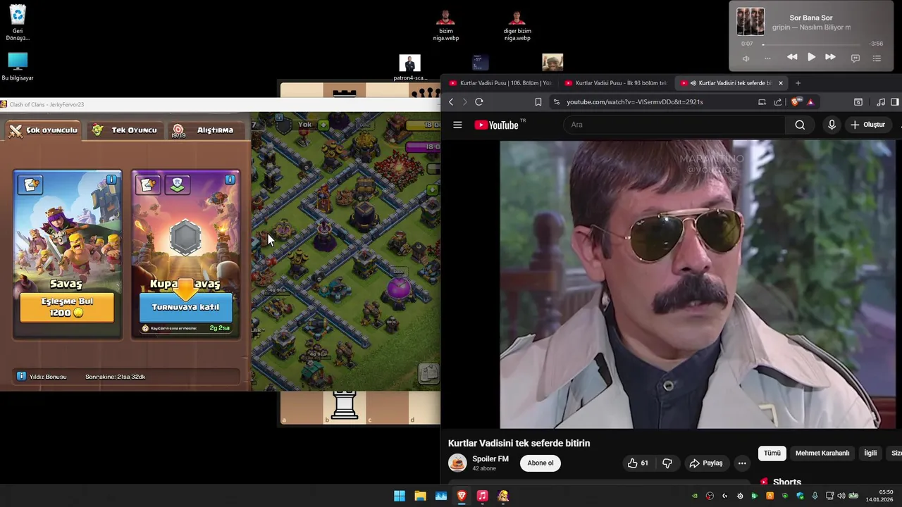Click the Paylaş share button
This screenshot has height=507, width=902.
point(706,463)
